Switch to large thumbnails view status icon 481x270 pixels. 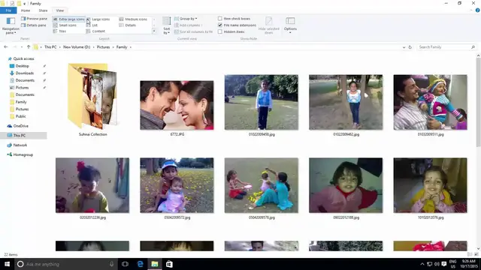pos(476,254)
